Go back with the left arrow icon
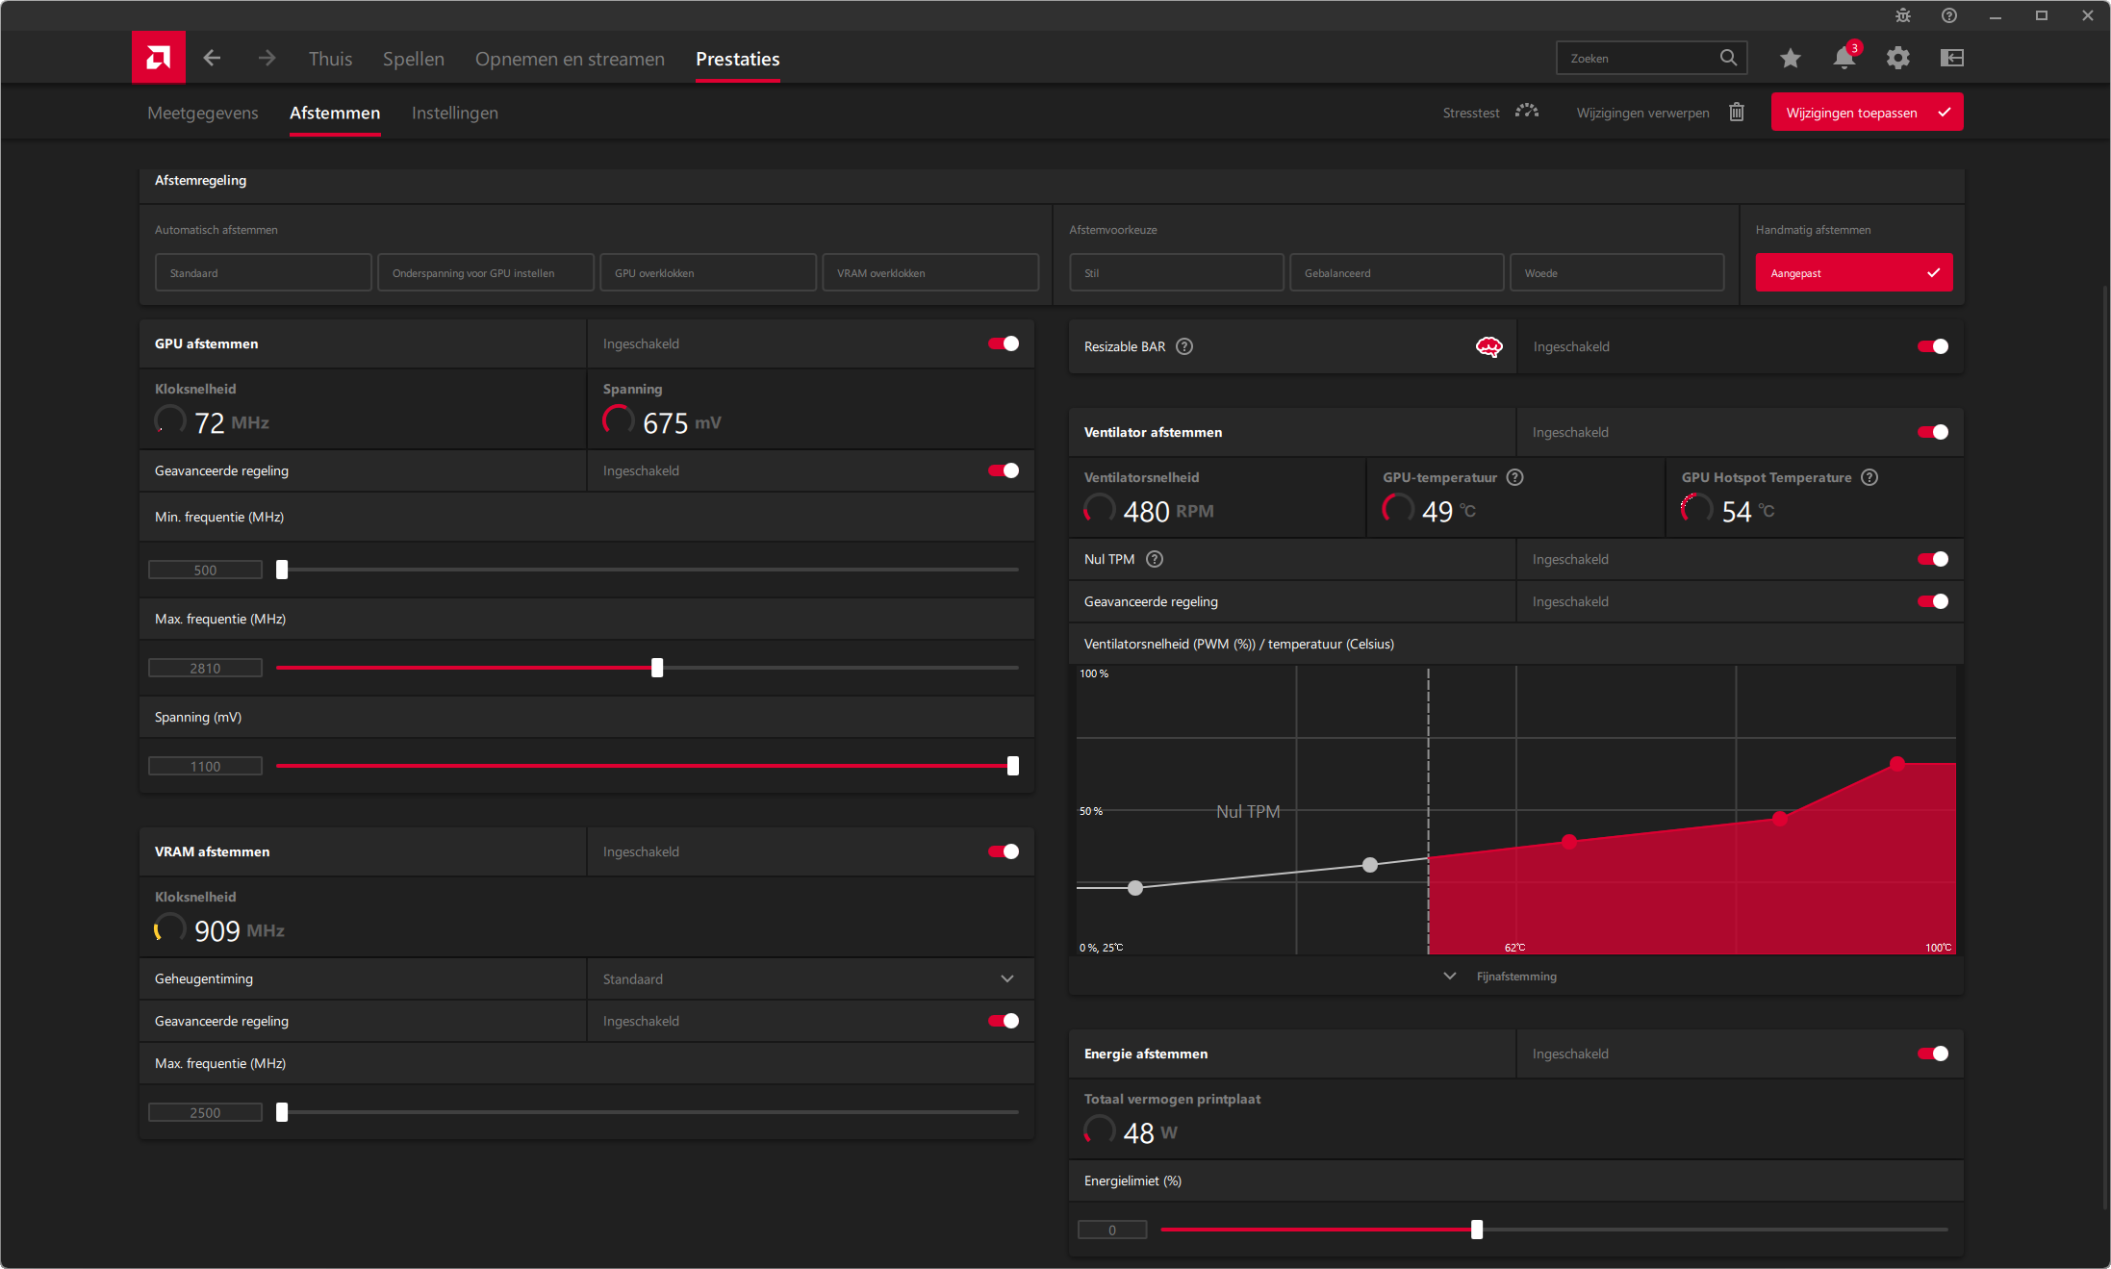The height and width of the screenshot is (1269, 2111). tap(213, 58)
